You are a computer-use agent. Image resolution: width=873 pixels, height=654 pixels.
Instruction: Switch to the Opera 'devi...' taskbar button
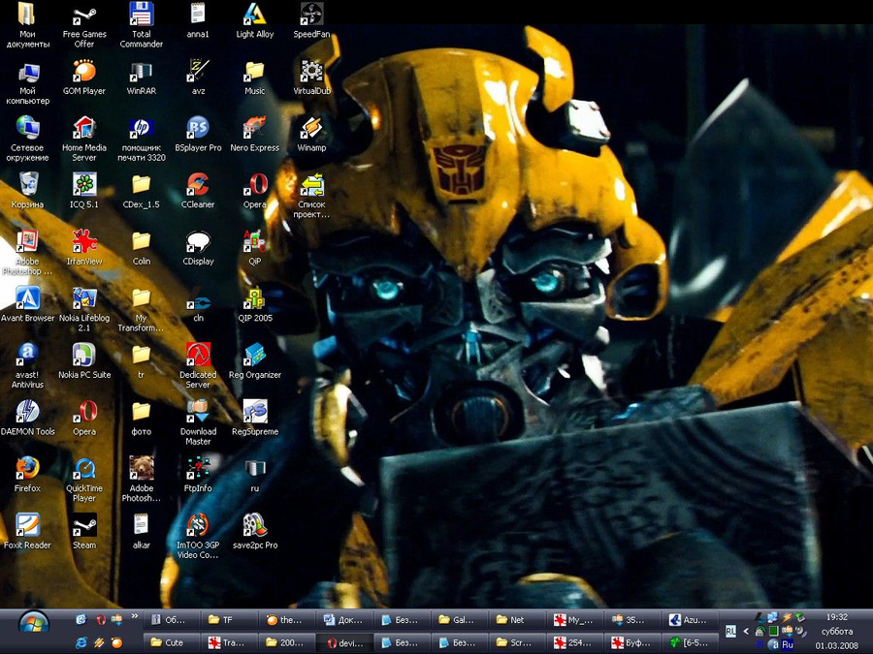(x=345, y=642)
